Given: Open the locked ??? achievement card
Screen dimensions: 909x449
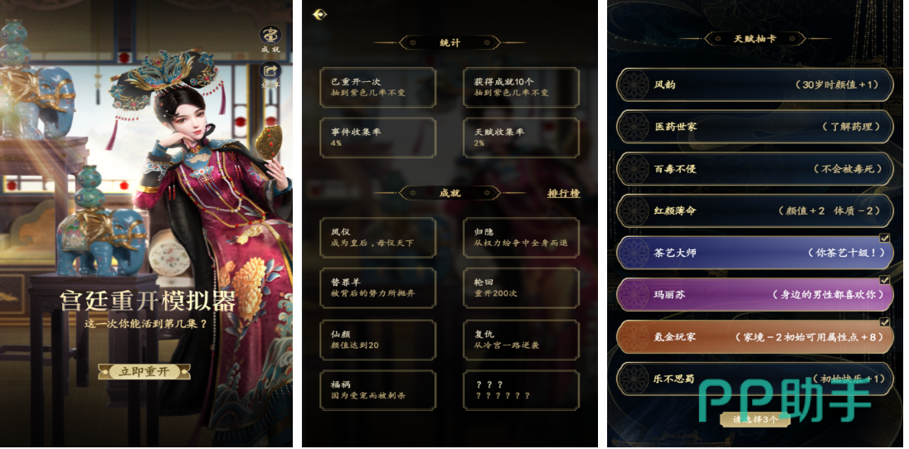Looking at the screenshot, I should (521, 390).
